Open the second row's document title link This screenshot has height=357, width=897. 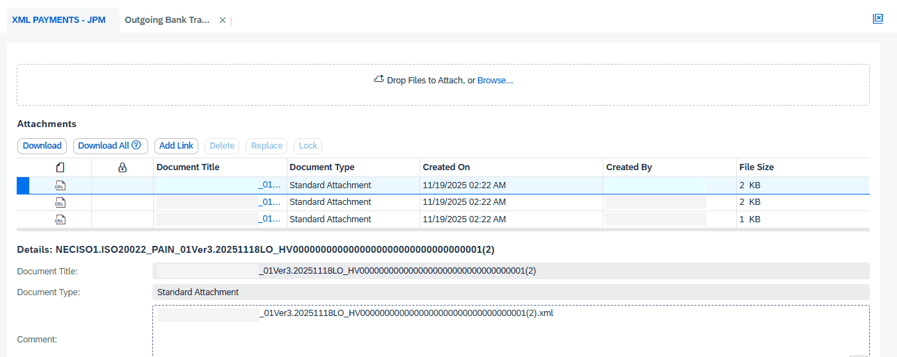(269, 202)
